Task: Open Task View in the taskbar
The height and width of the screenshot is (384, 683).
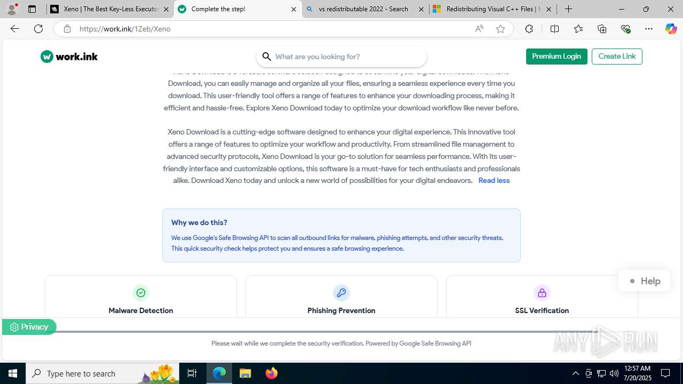Action: 192,373
